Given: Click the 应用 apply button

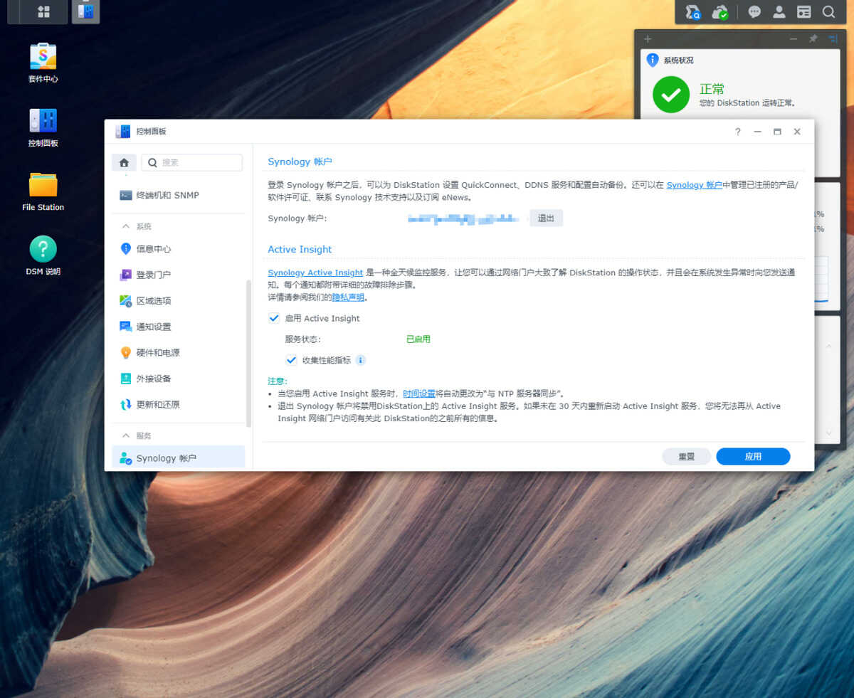Looking at the screenshot, I should [x=753, y=457].
